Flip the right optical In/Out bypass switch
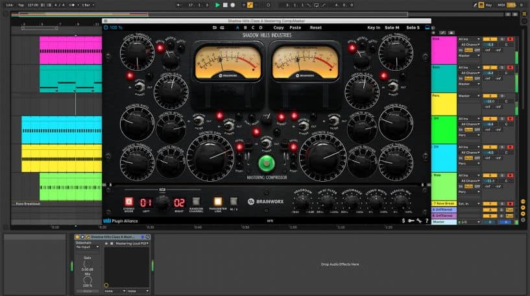 coord(392,87)
